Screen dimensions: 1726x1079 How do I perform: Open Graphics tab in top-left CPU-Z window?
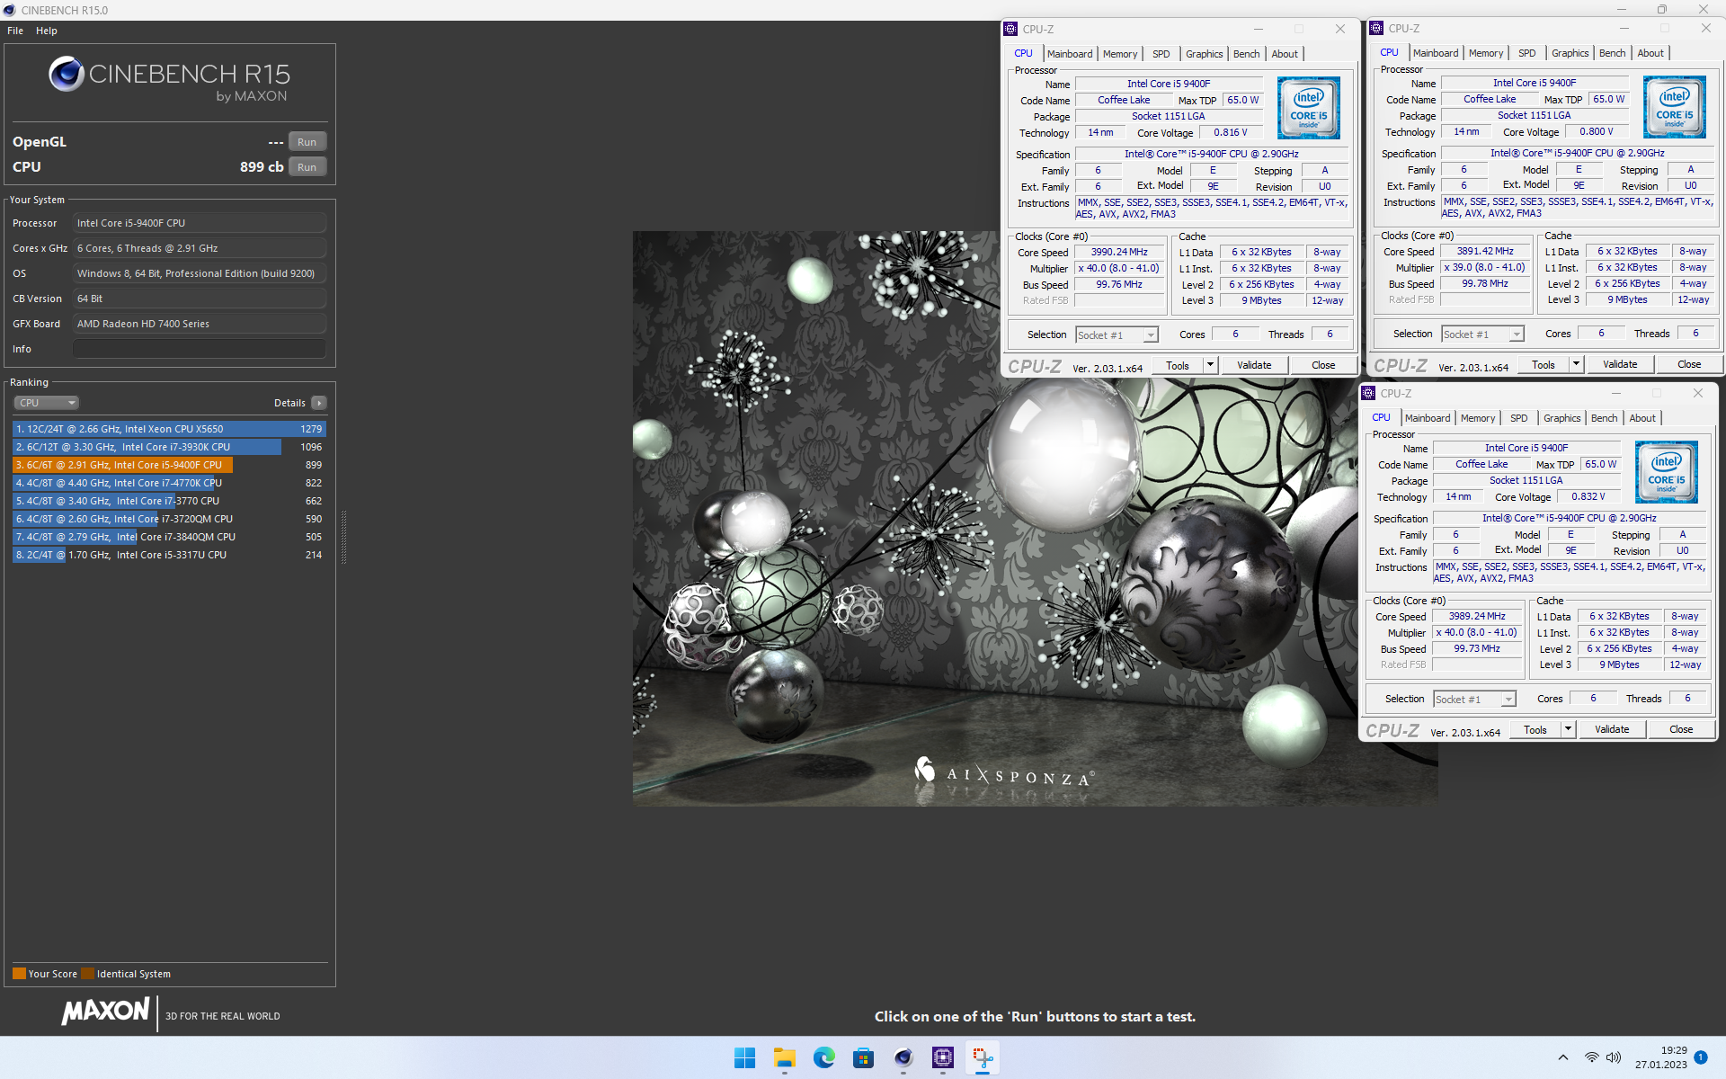[x=1204, y=54]
